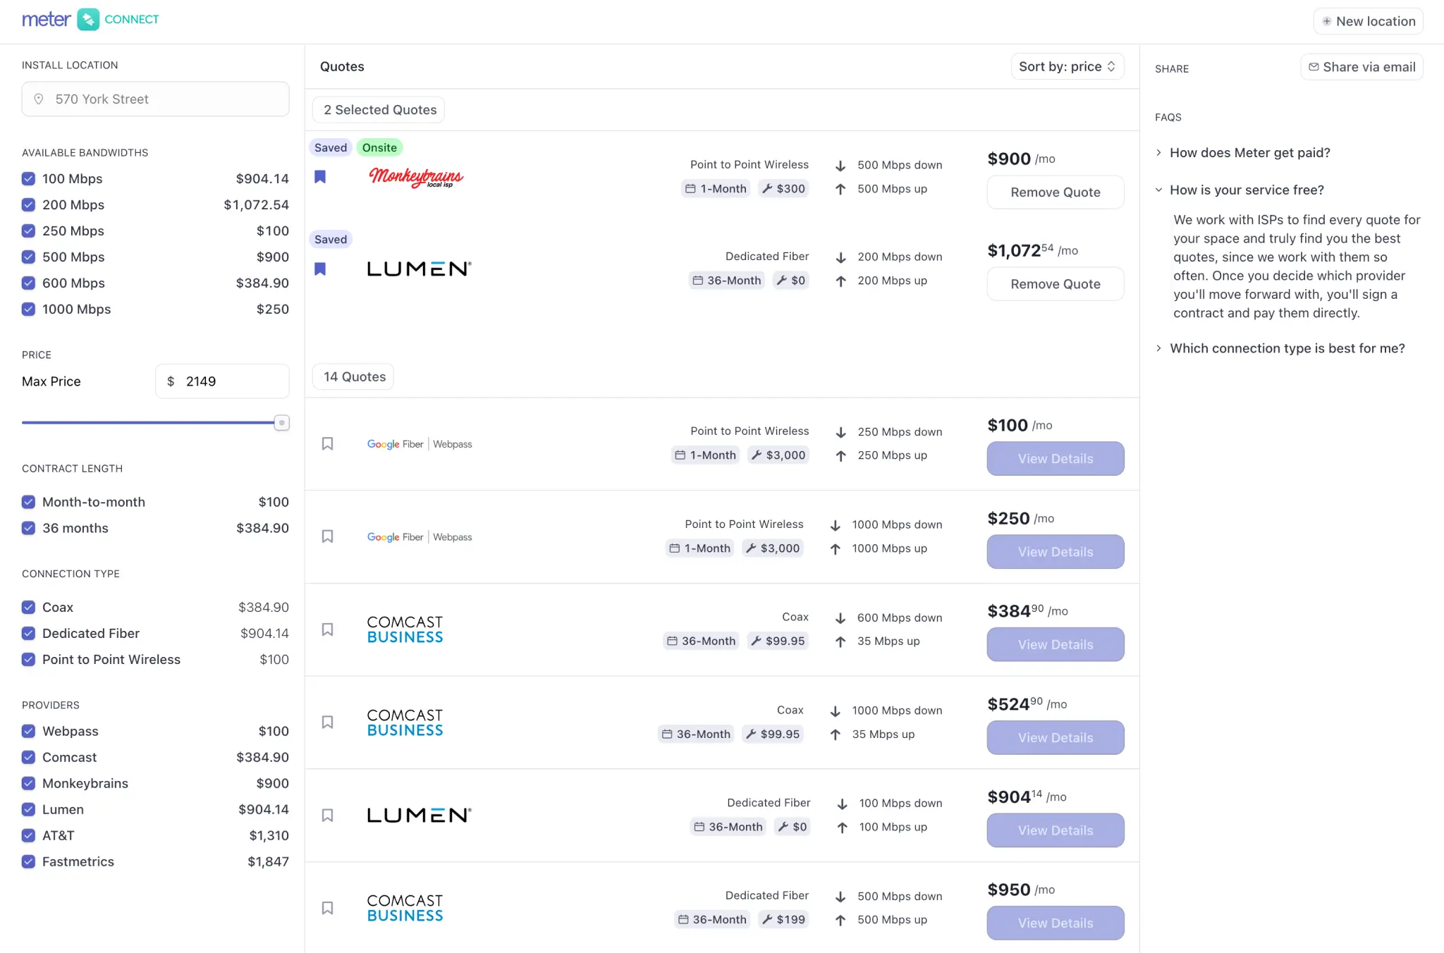Bookmark the Webpass $100 quote
The image size is (1444, 953).
(x=327, y=443)
